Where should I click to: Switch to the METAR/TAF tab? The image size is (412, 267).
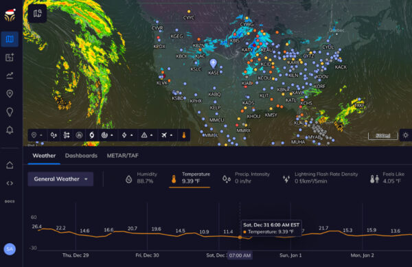tap(122, 156)
